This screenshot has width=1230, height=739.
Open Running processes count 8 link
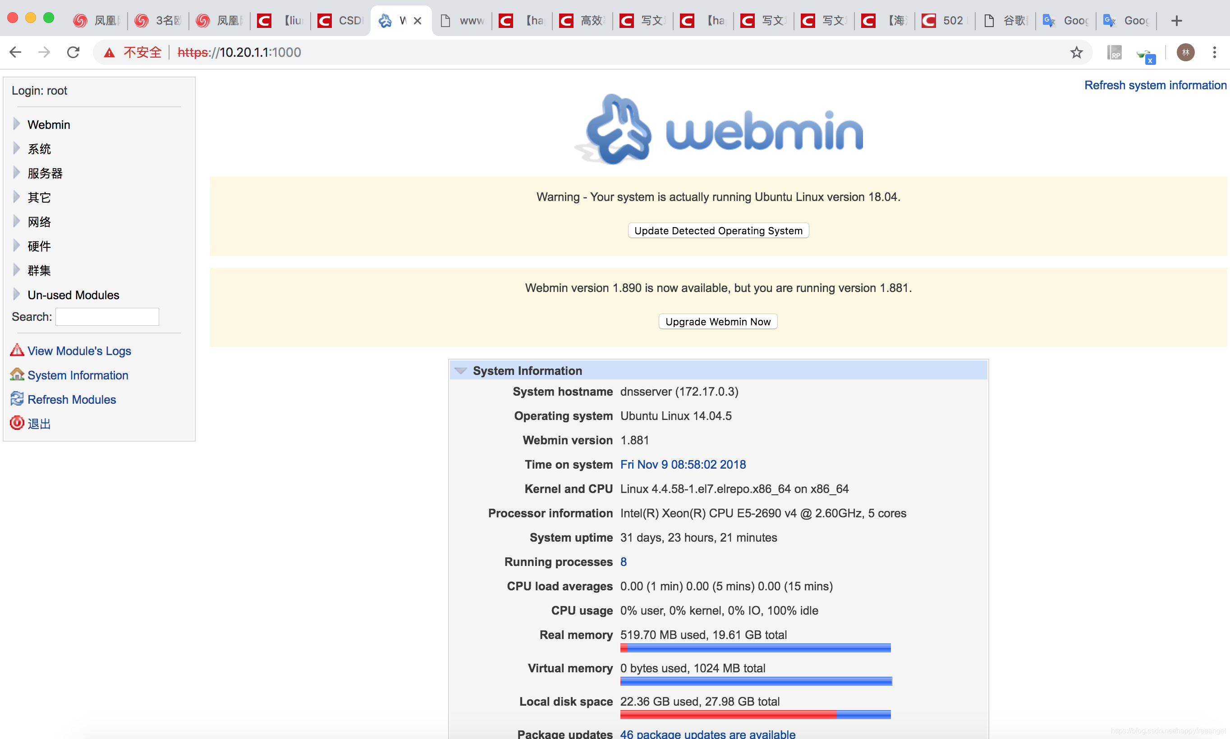pos(623,562)
